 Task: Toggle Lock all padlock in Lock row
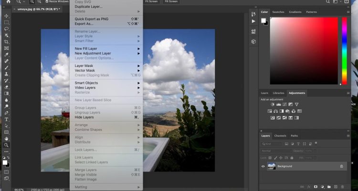point(292,158)
